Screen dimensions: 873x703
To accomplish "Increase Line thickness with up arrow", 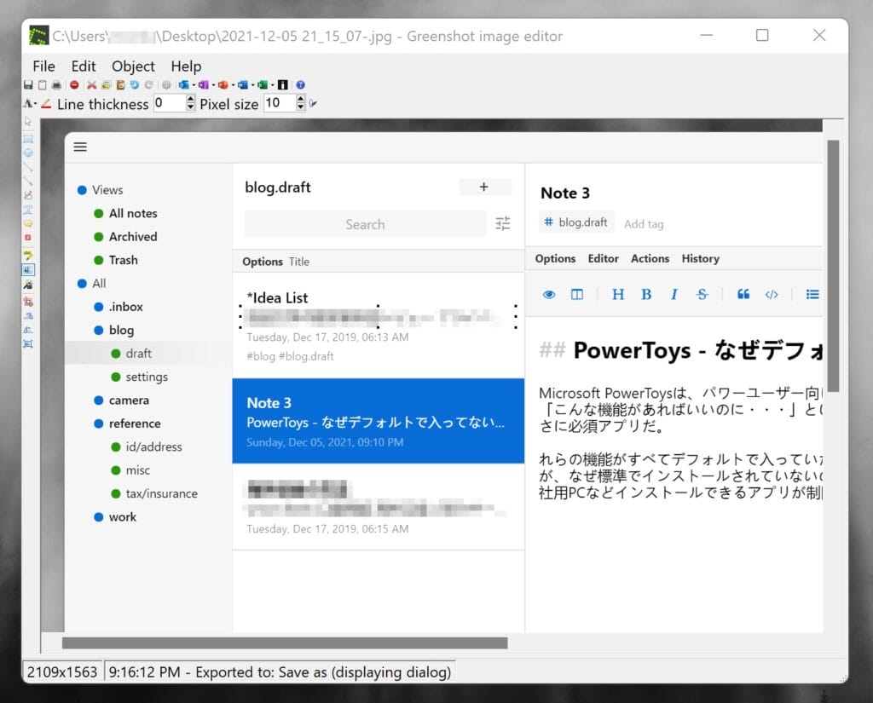I will click(x=190, y=99).
